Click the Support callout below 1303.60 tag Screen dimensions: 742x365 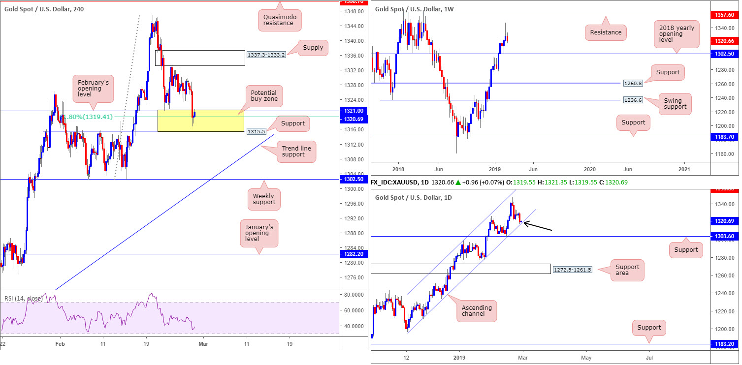click(x=686, y=249)
